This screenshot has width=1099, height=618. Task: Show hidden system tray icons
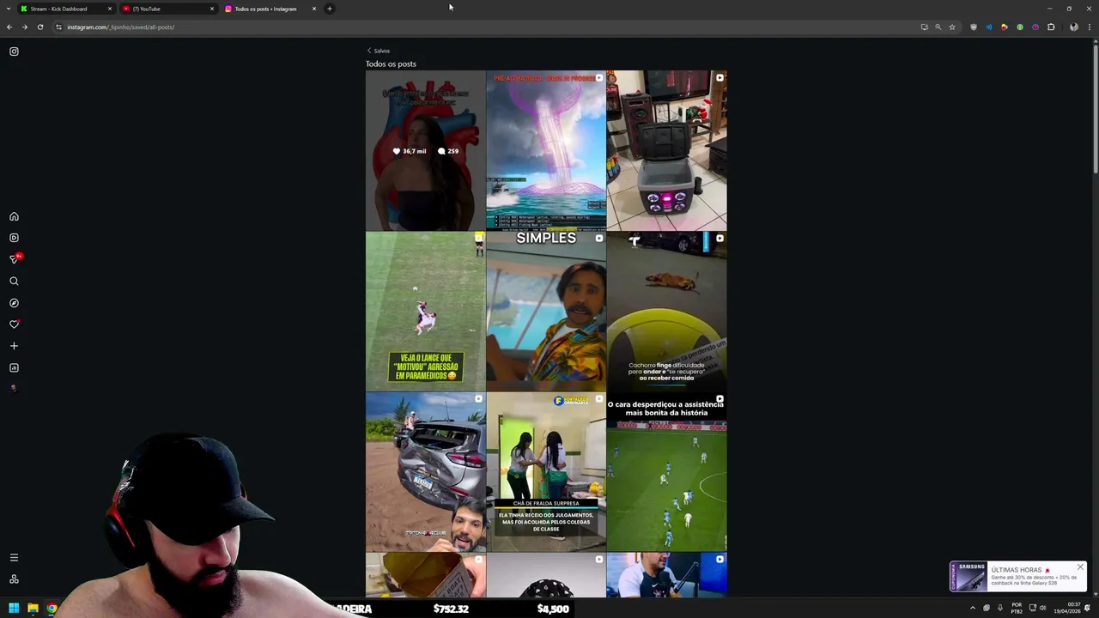973,608
